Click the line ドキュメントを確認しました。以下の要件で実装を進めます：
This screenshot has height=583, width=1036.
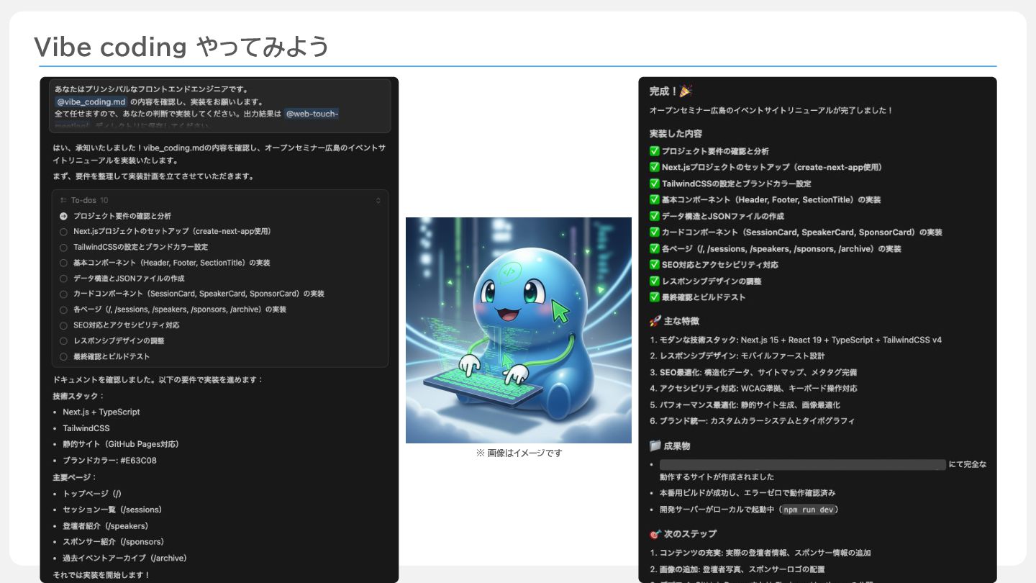coord(158,379)
